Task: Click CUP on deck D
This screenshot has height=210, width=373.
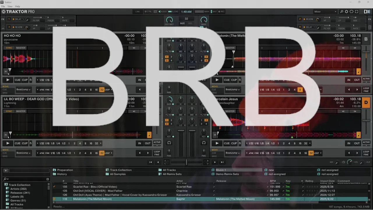Action: click(x=234, y=143)
